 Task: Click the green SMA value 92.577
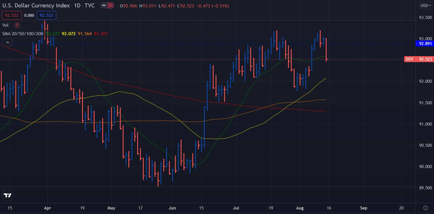53,33
